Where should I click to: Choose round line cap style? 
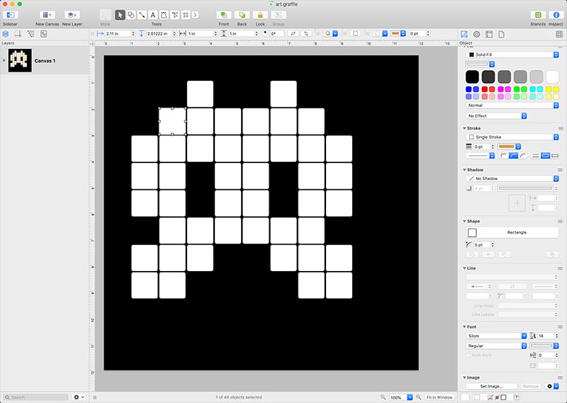tap(545, 155)
